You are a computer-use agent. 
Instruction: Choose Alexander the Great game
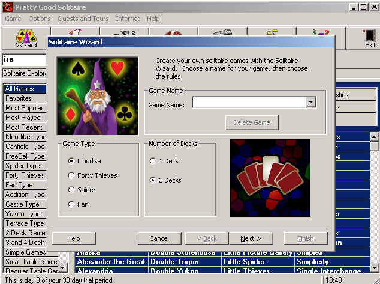111,262
